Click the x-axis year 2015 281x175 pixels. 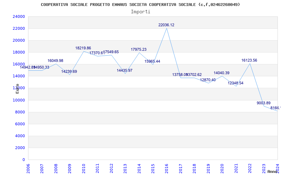pyautogui.click(x=153, y=168)
